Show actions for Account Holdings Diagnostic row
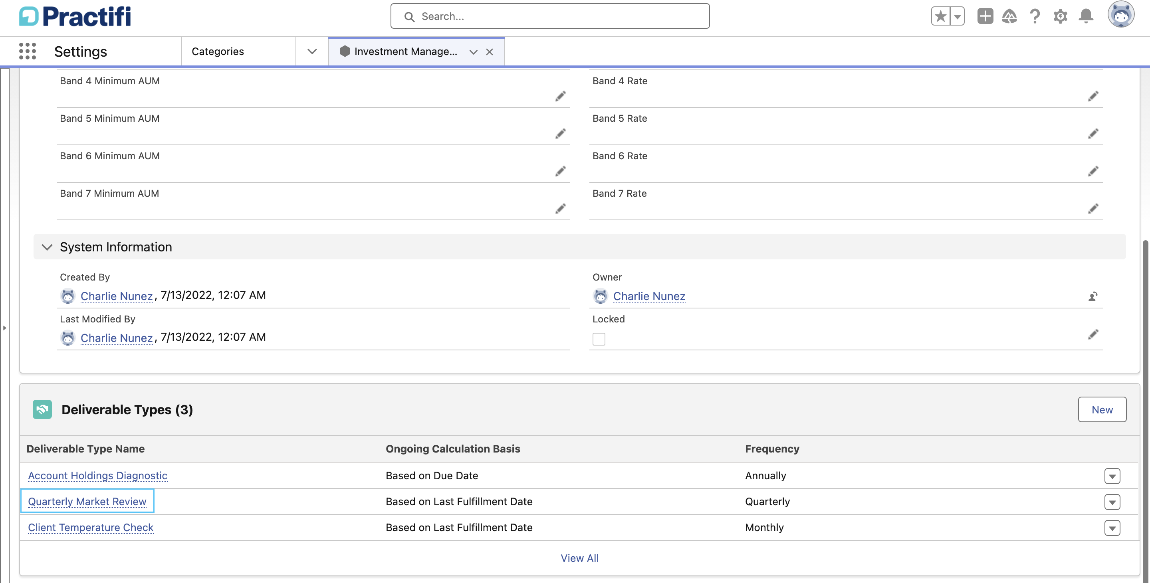 [x=1112, y=476]
